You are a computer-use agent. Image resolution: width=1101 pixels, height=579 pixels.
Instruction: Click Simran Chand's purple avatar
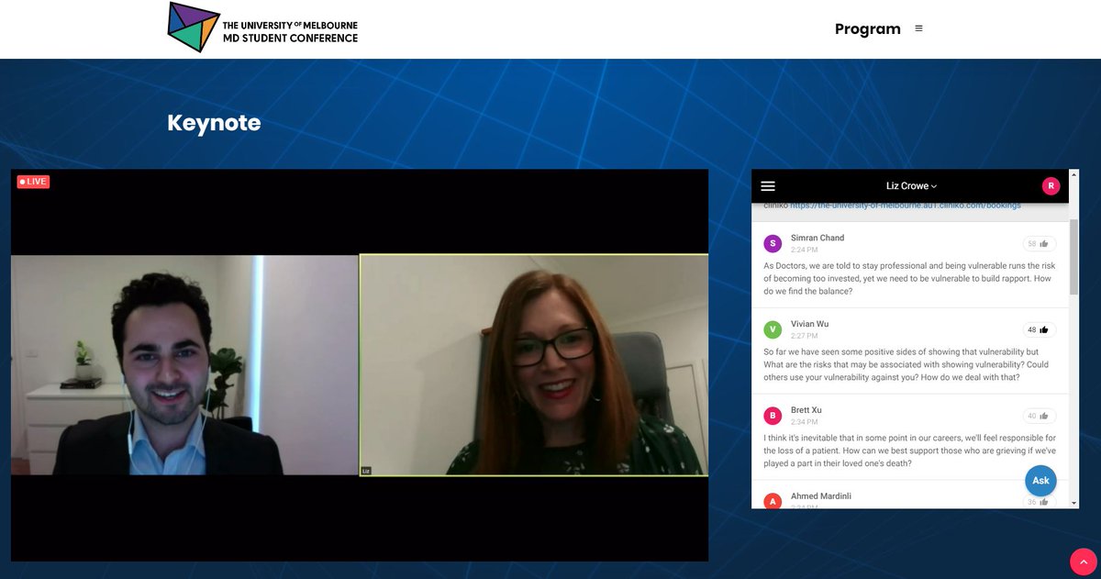773,243
